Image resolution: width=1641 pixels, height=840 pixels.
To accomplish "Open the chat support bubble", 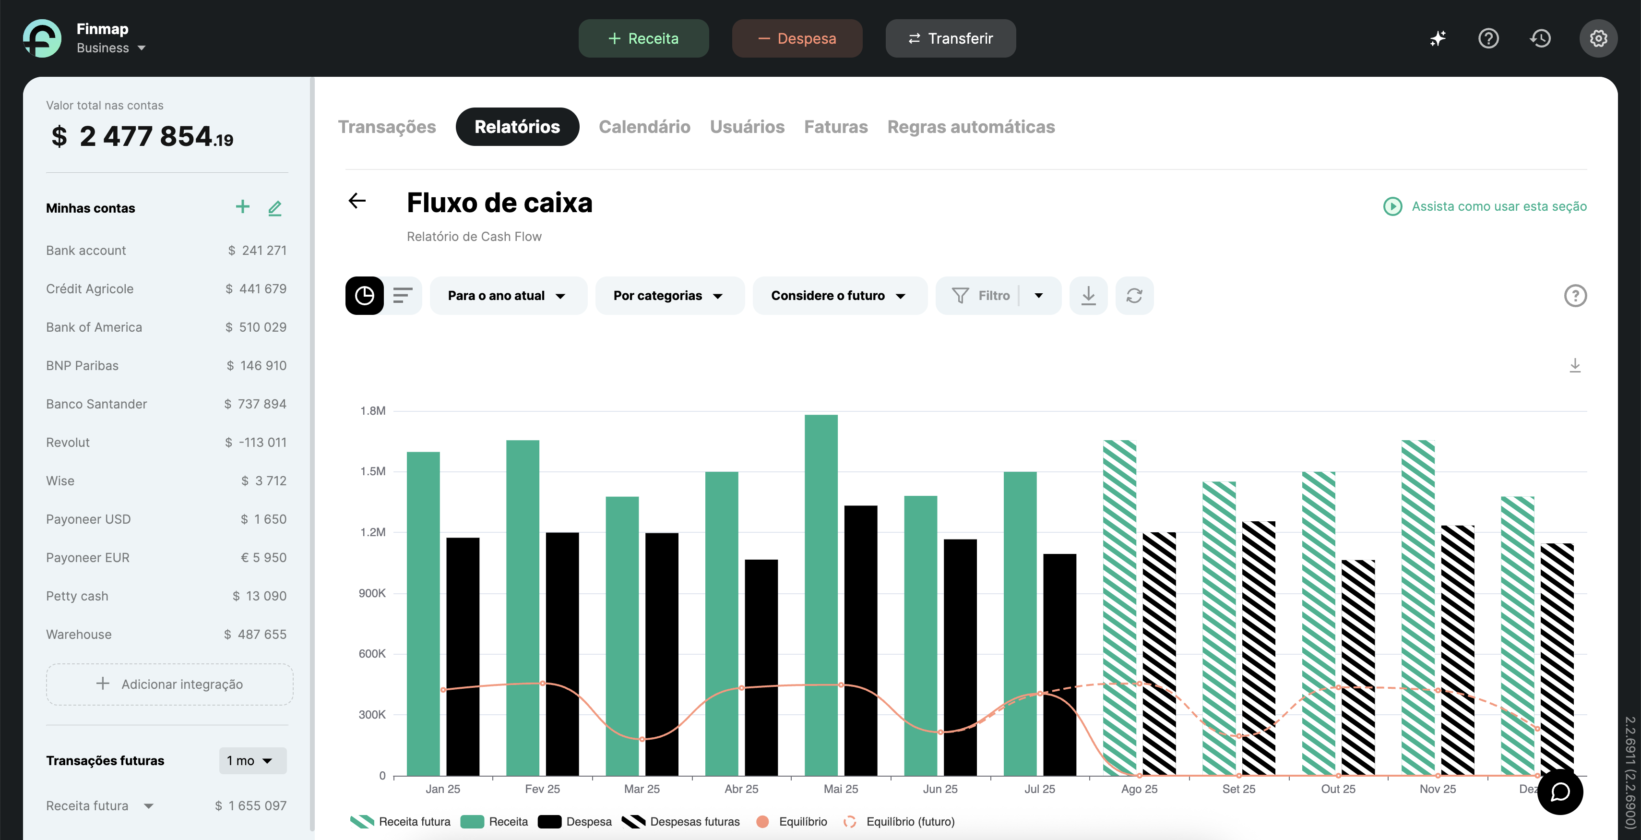I will (1559, 792).
